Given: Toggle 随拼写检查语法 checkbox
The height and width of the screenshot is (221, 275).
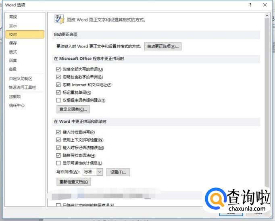Looking at the screenshot, I should (58, 155).
